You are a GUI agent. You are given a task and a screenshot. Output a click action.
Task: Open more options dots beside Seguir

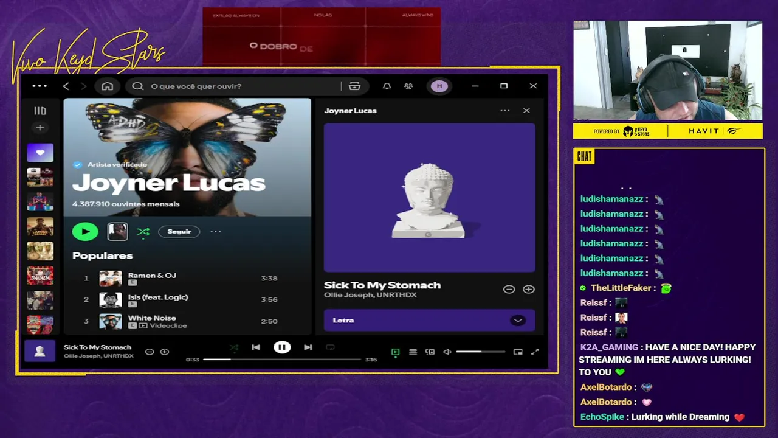[216, 232]
